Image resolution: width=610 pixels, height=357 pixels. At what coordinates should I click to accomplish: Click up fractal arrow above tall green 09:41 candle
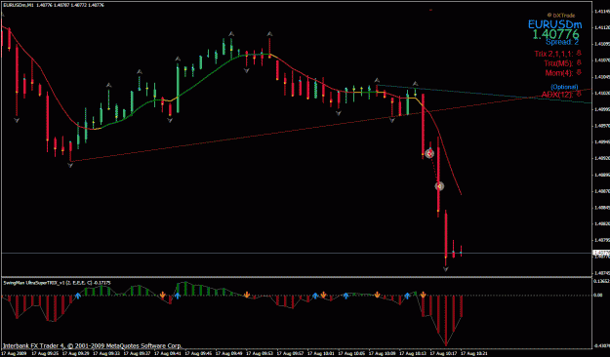pos(178,59)
